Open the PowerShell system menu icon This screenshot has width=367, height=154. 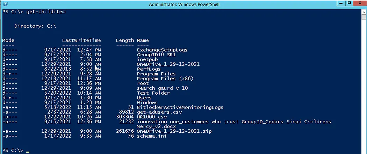click(5, 4)
